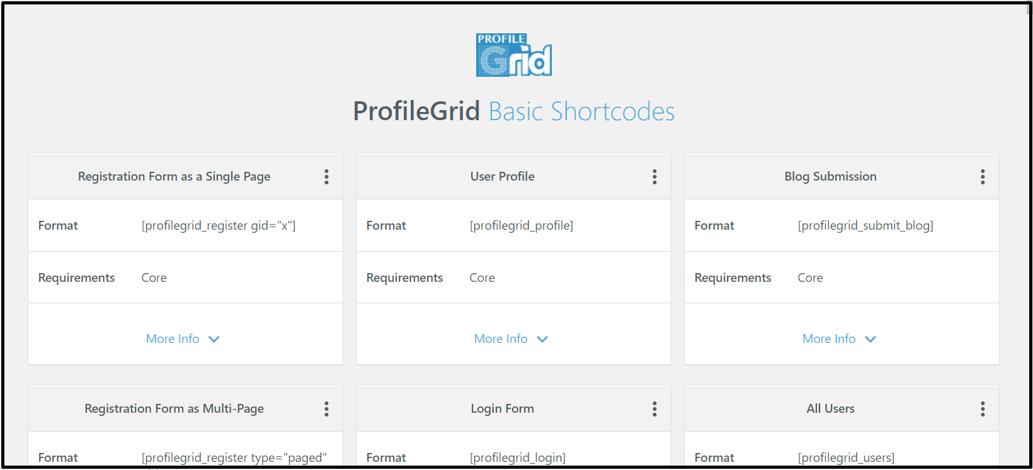Click the [profilegrid_users] shortcode text

pyautogui.click(x=846, y=457)
